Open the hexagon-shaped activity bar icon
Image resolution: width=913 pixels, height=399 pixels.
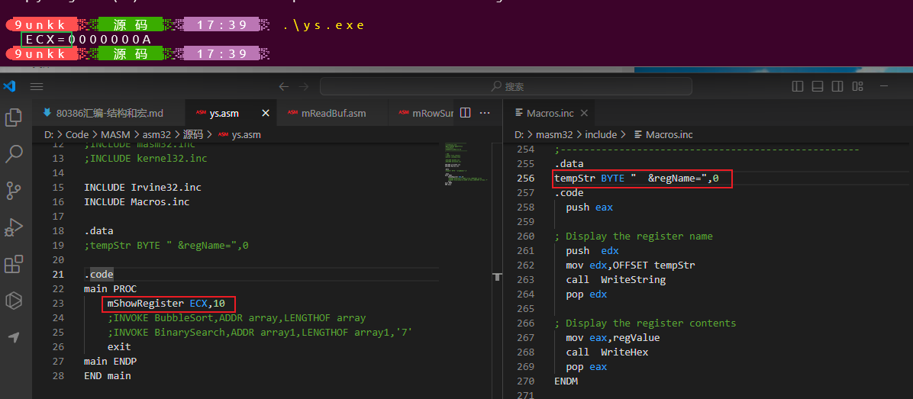14,301
